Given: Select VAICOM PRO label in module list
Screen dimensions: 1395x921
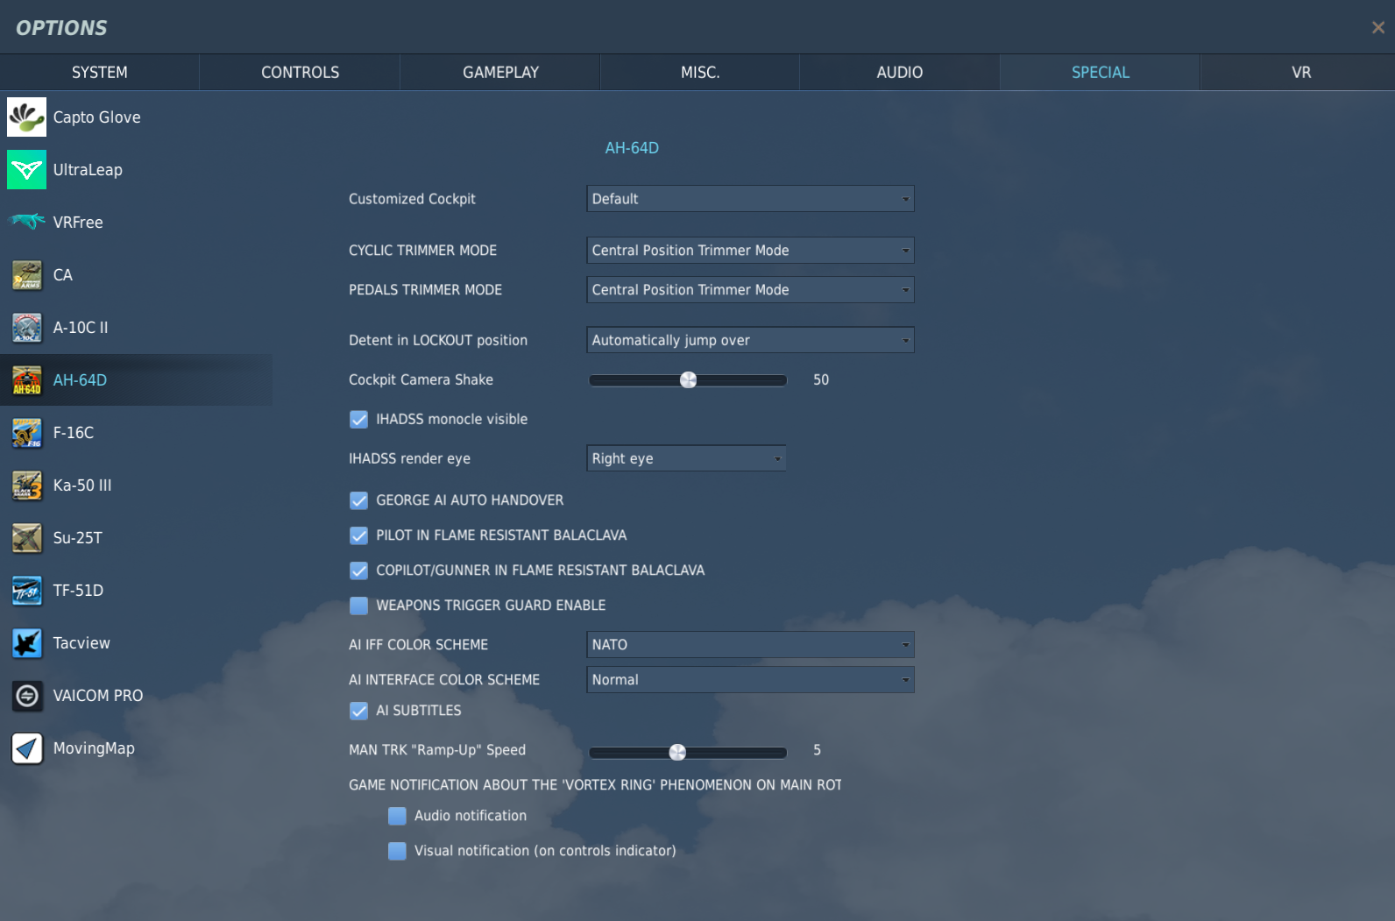Looking at the screenshot, I should (98, 696).
